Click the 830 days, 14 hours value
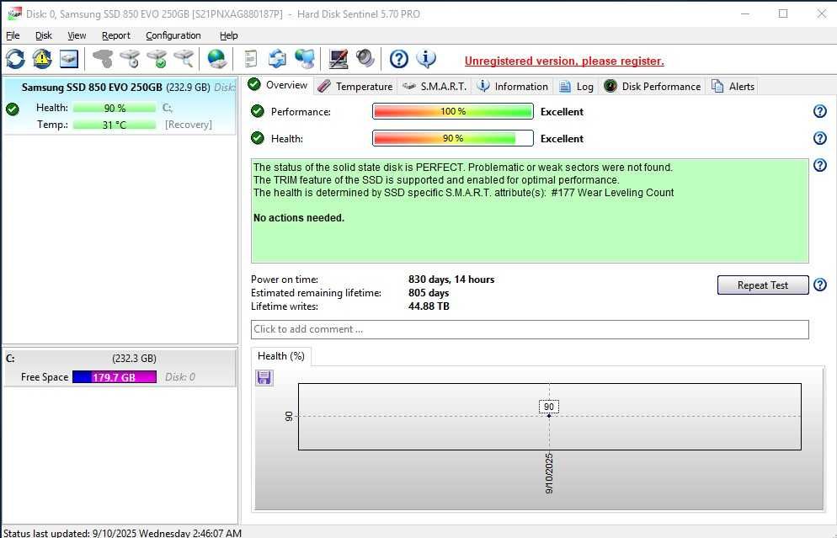This screenshot has width=837, height=538. (451, 280)
